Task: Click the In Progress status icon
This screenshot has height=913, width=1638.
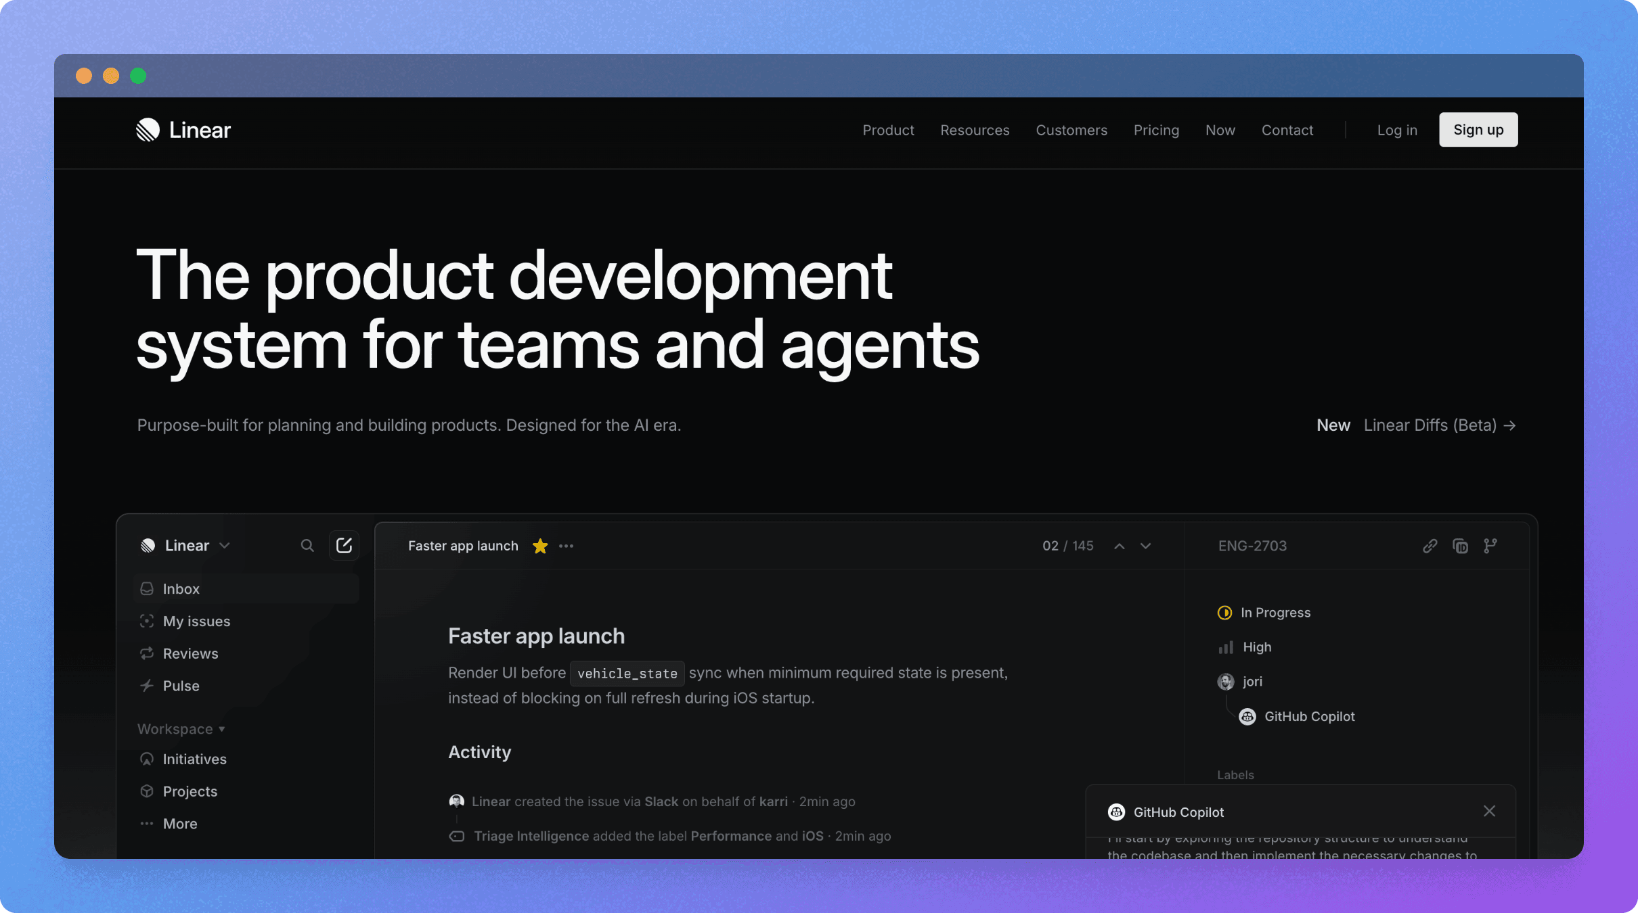Action: pos(1225,613)
